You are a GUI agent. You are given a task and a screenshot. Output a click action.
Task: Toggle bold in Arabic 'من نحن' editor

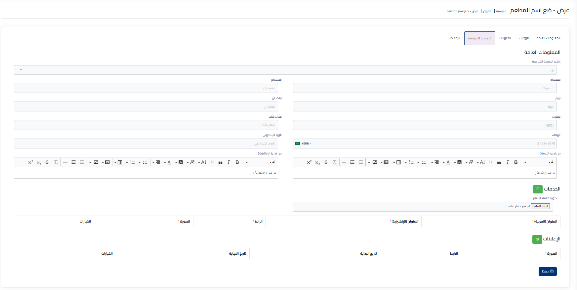pos(516,162)
